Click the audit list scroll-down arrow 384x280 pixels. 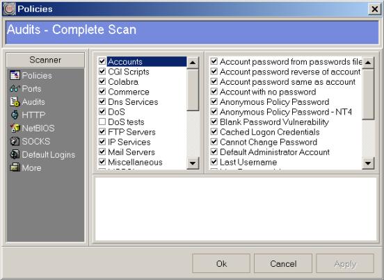tap(368, 163)
